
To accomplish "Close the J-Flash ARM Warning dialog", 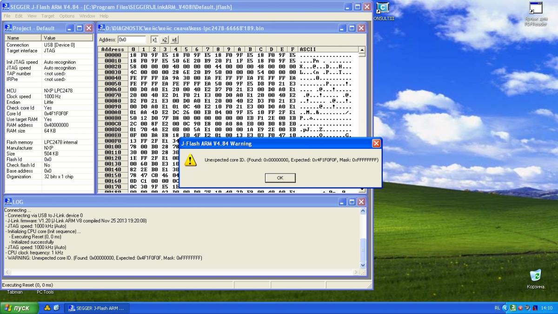I will pos(376,143).
